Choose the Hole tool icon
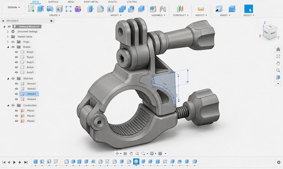 (59, 9)
